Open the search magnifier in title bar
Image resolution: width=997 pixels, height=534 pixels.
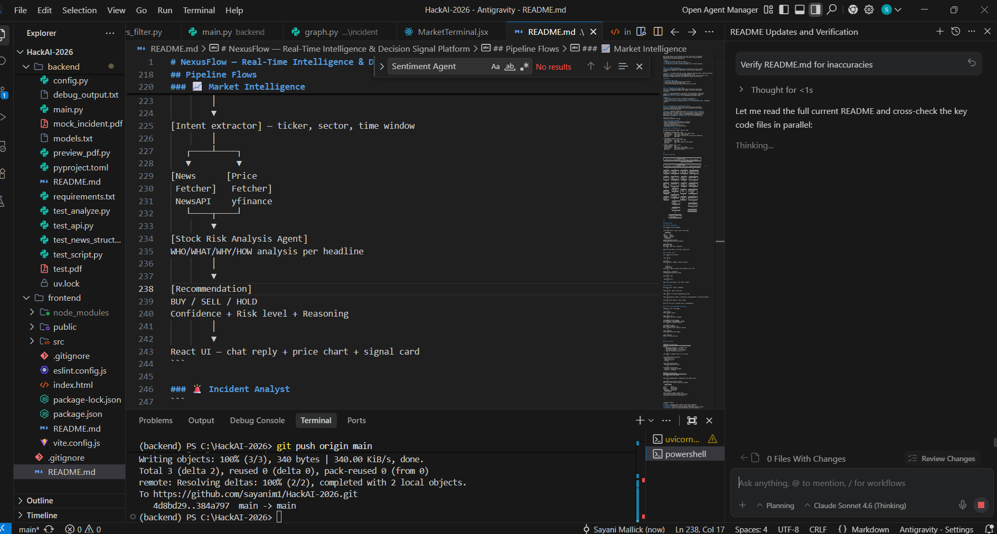coord(832,9)
